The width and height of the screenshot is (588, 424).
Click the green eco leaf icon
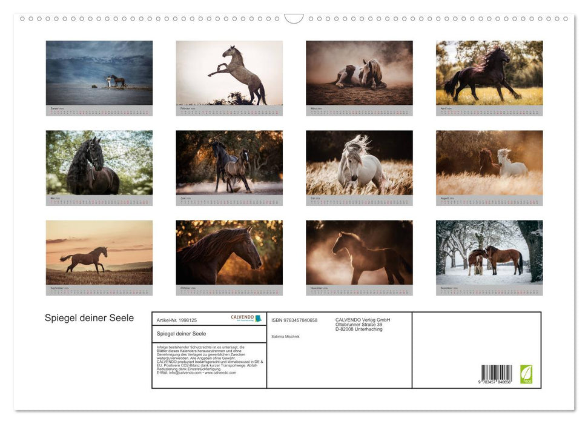526,374
